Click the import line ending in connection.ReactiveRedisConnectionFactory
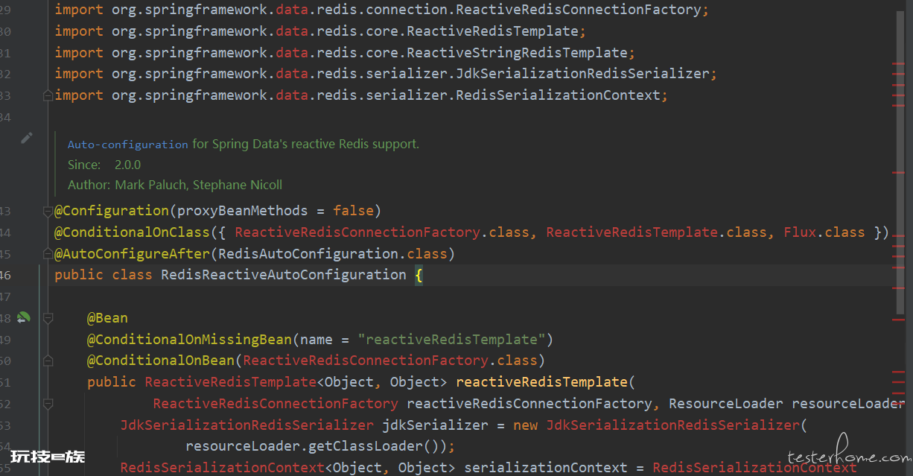 click(x=382, y=10)
